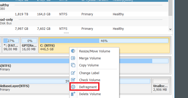188x98 pixels.
Task: Click the Resize/Move Volume pie icon
Action: coord(73,51)
